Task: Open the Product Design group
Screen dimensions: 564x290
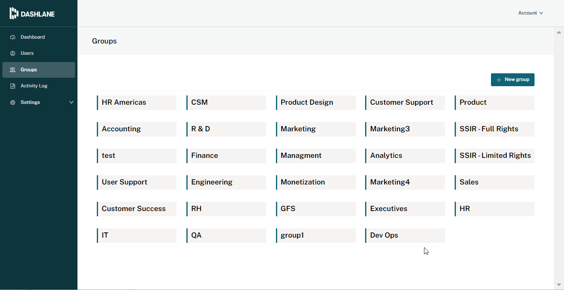Action: (316, 103)
